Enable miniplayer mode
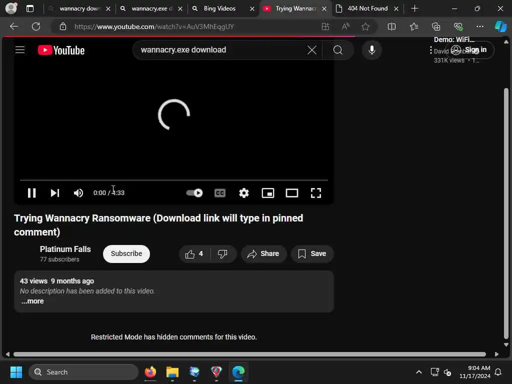The width and height of the screenshot is (512, 384). (268, 193)
